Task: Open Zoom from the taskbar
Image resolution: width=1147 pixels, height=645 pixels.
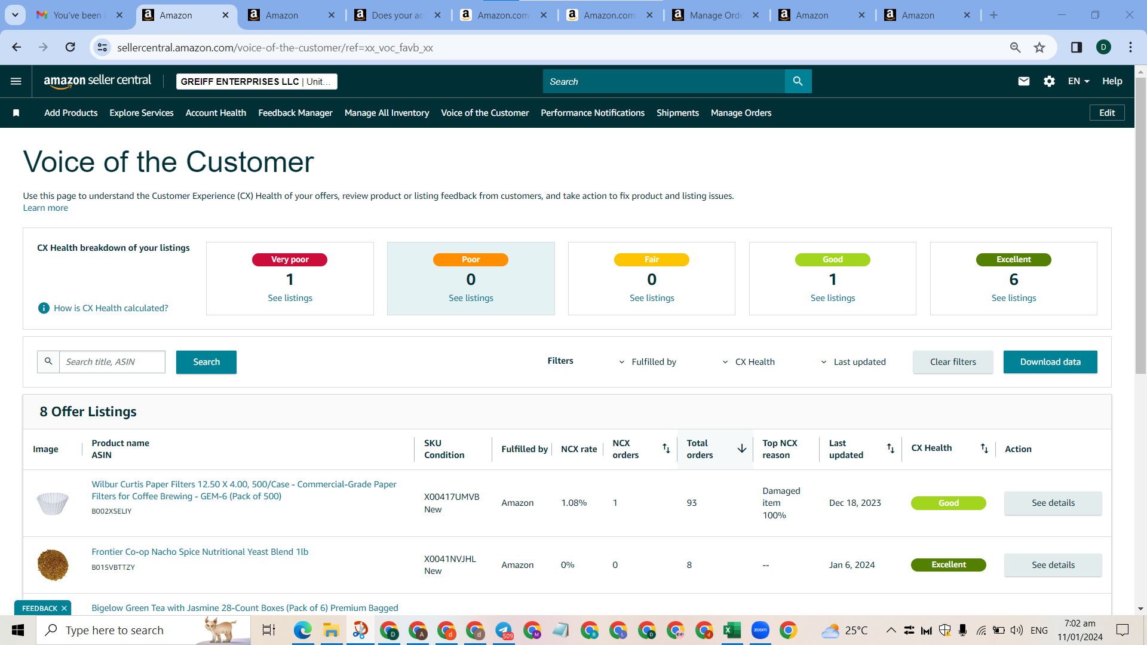Action: coord(760,630)
